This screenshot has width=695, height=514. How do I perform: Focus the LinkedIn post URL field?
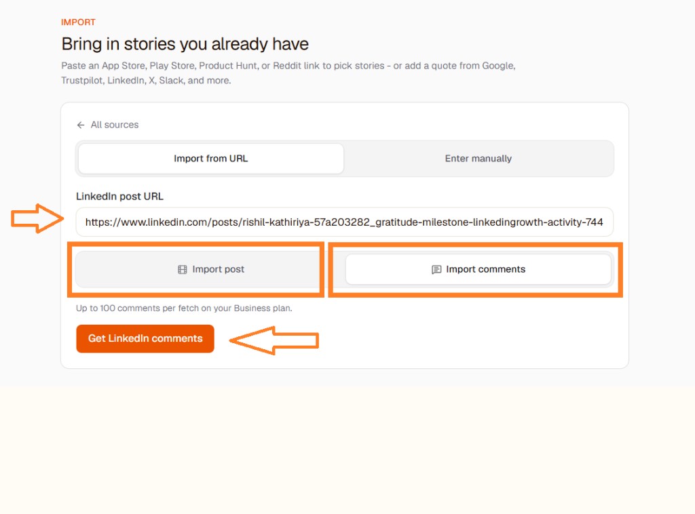pos(344,222)
